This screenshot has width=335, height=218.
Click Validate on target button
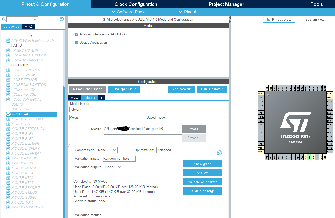coord(203,191)
